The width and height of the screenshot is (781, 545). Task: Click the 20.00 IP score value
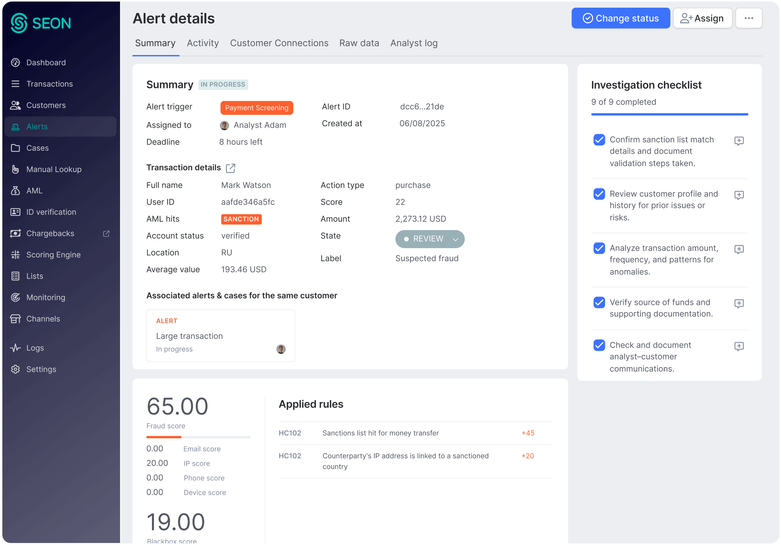[157, 463]
